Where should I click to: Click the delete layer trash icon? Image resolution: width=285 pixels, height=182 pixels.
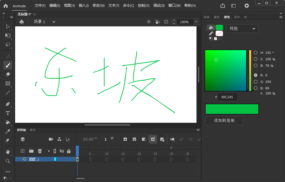click(x=40, y=151)
